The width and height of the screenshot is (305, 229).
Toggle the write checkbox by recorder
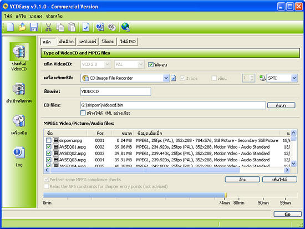214,78
